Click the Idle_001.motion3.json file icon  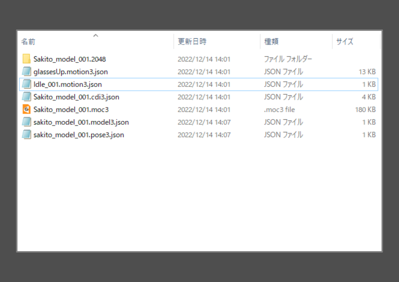tap(26, 84)
